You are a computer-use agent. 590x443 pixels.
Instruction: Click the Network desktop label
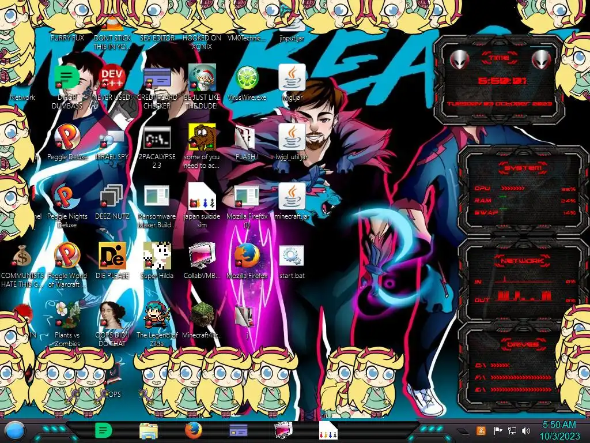22,97
